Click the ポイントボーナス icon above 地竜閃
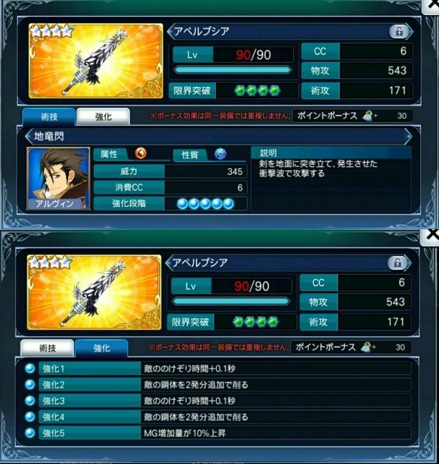The image size is (439, 464). tap(368, 115)
